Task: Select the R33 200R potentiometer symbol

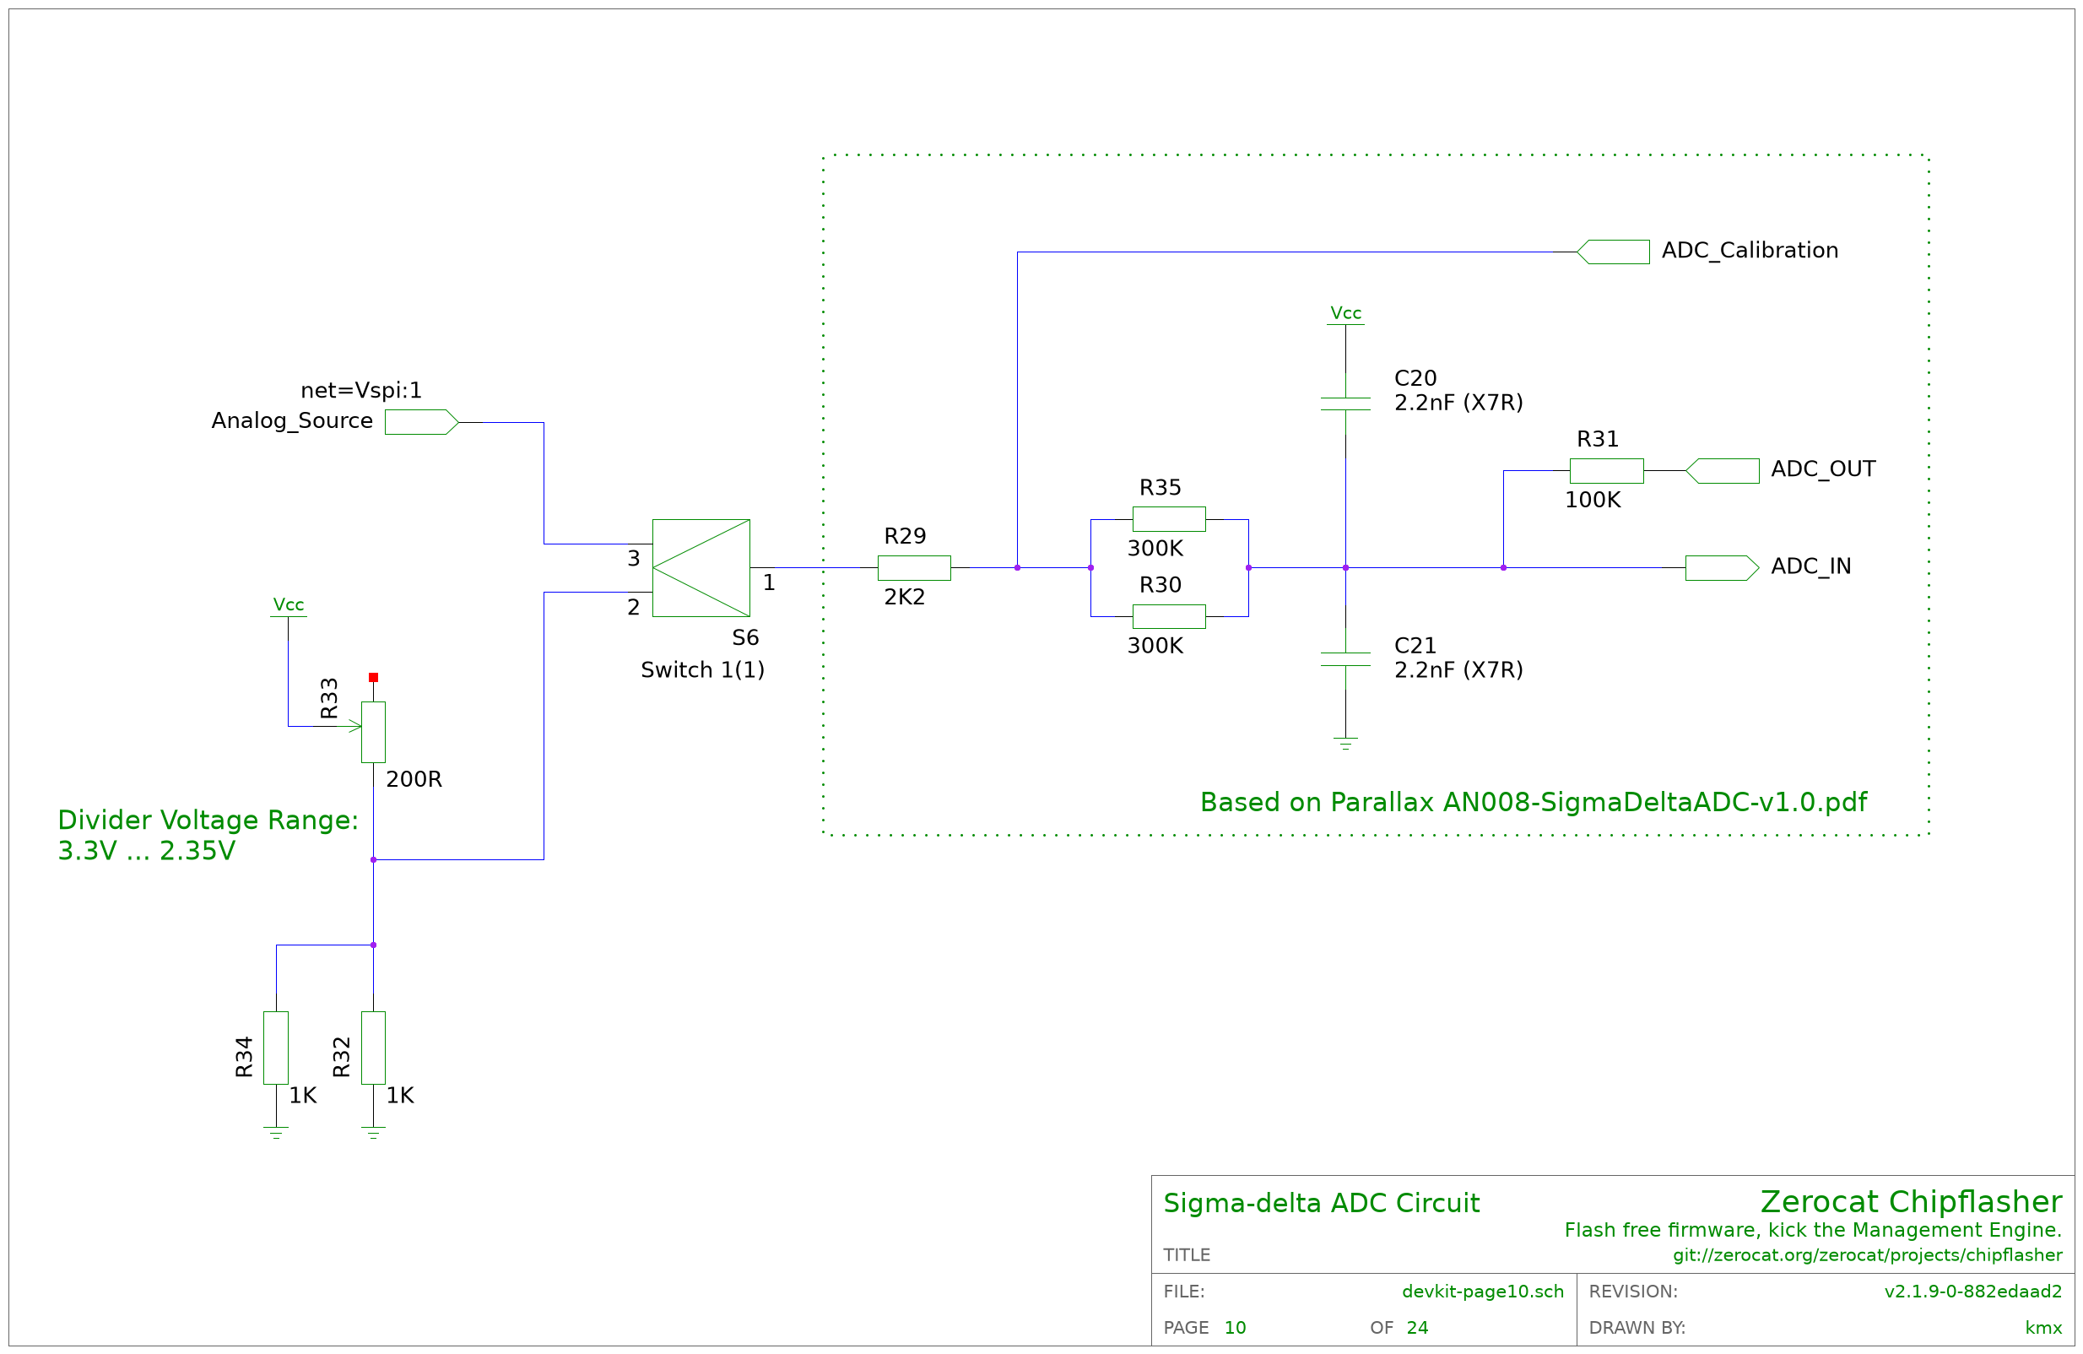Action: (373, 732)
